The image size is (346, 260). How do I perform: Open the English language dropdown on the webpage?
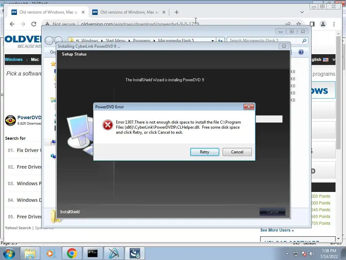(323, 60)
